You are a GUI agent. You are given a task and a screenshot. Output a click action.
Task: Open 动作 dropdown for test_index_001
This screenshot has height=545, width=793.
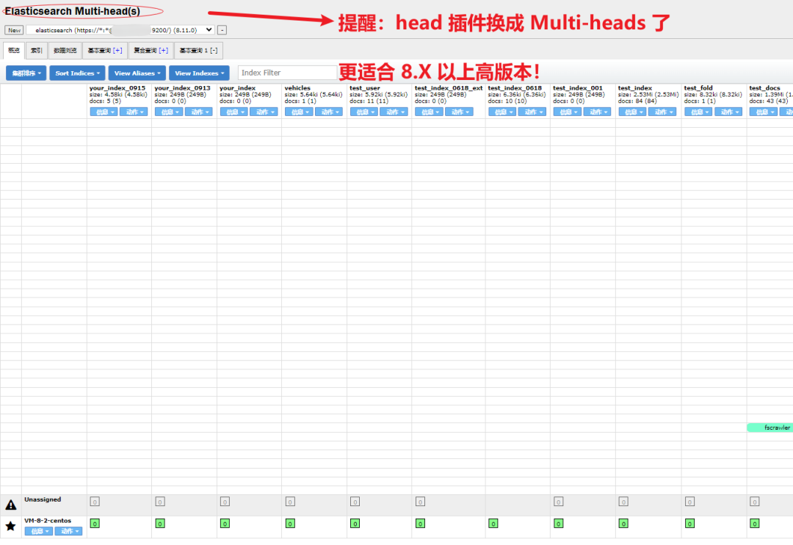click(x=597, y=112)
